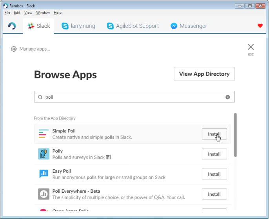Select the Polly app name

pyautogui.click(x=58, y=151)
